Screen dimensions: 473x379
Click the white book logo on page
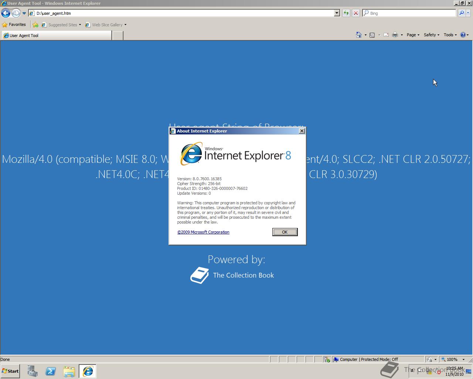200,275
